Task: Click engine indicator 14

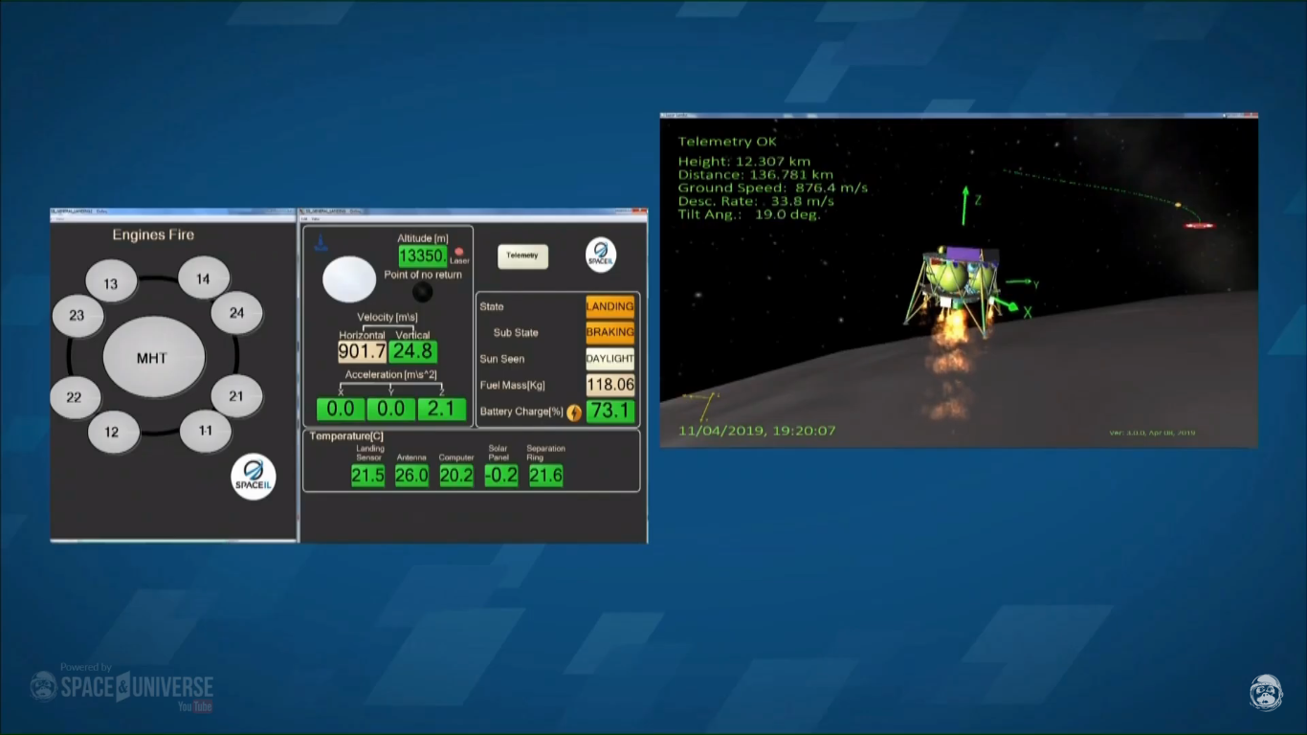Action: pos(203,278)
